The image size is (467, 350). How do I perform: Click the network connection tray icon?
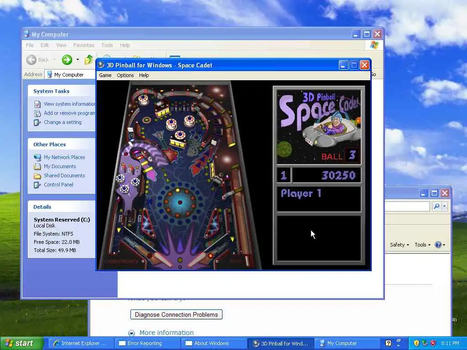[425, 344]
